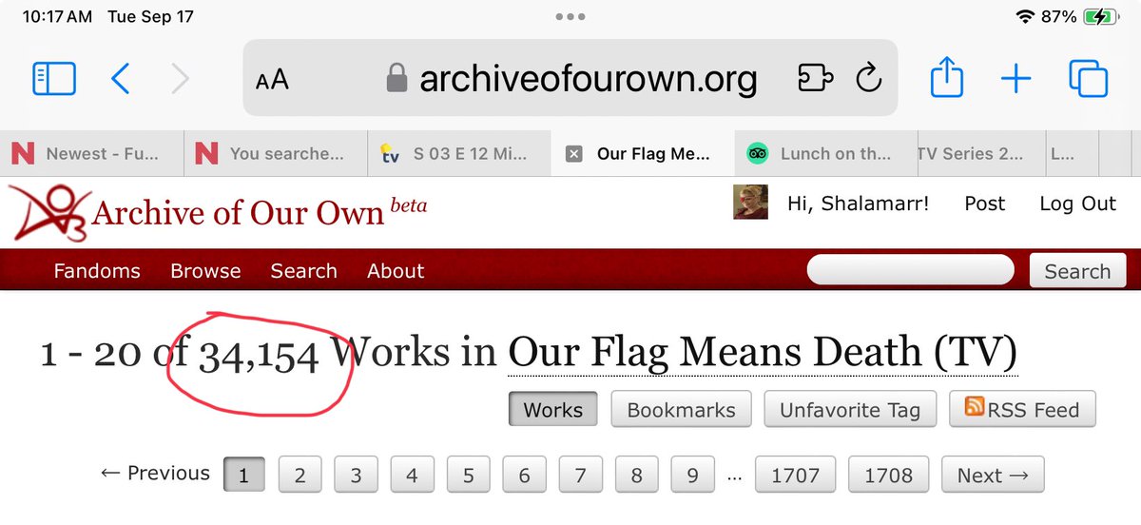Open the About menu
This screenshot has width=1141, height=525.
pos(396,271)
